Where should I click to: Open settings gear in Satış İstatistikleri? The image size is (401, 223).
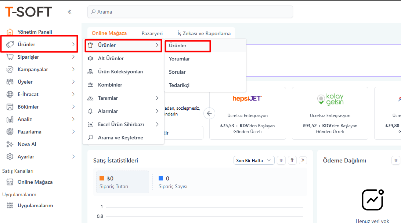coord(281,160)
